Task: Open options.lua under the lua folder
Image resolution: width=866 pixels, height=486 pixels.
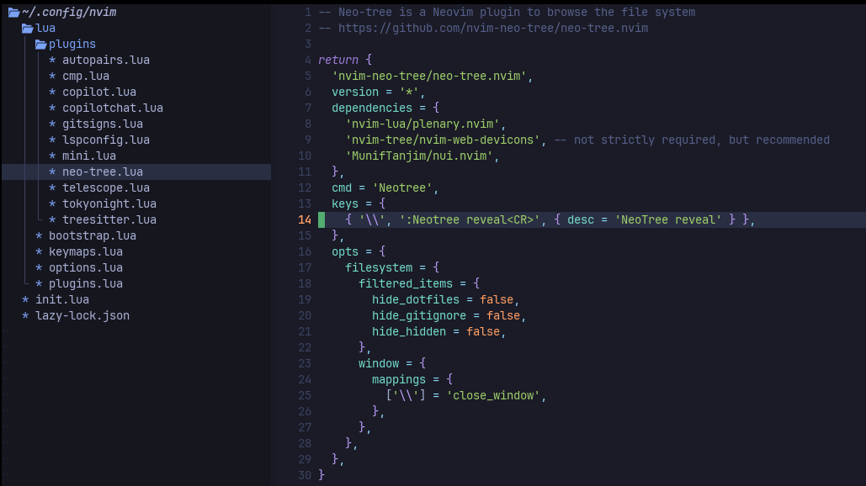Action: (x=85, y=268)
